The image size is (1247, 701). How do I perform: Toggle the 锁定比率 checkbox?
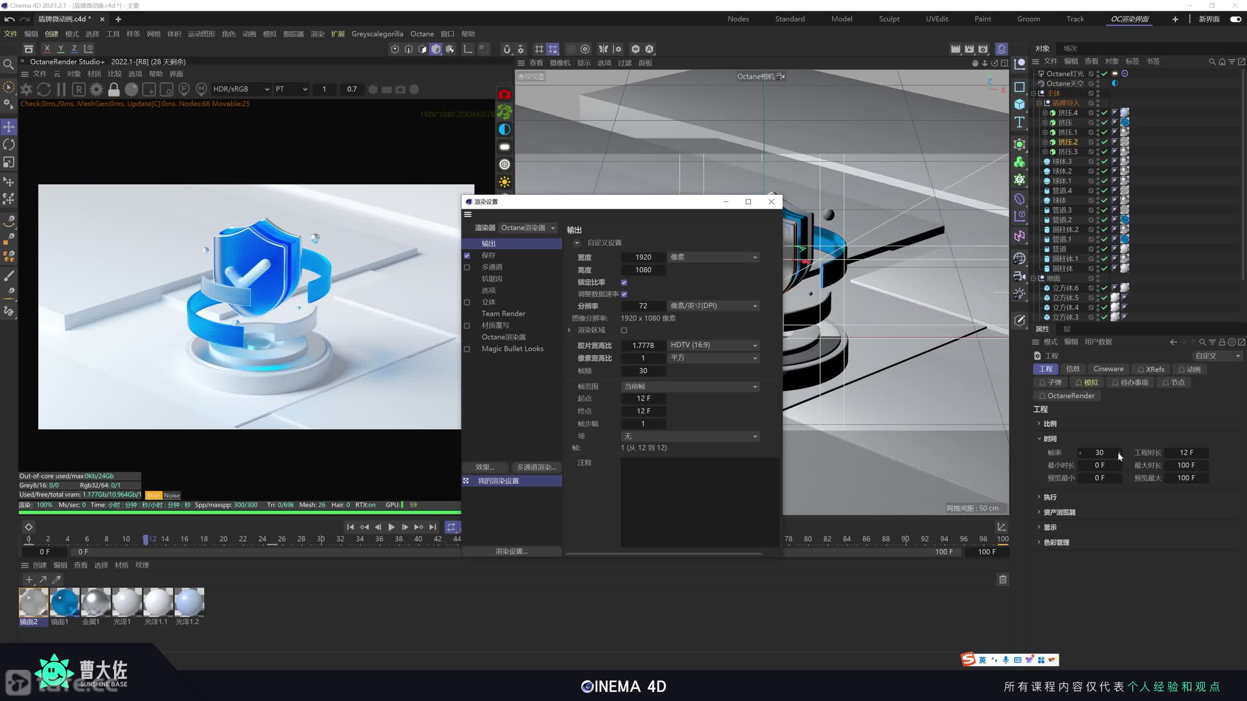[x=624, y=282]
